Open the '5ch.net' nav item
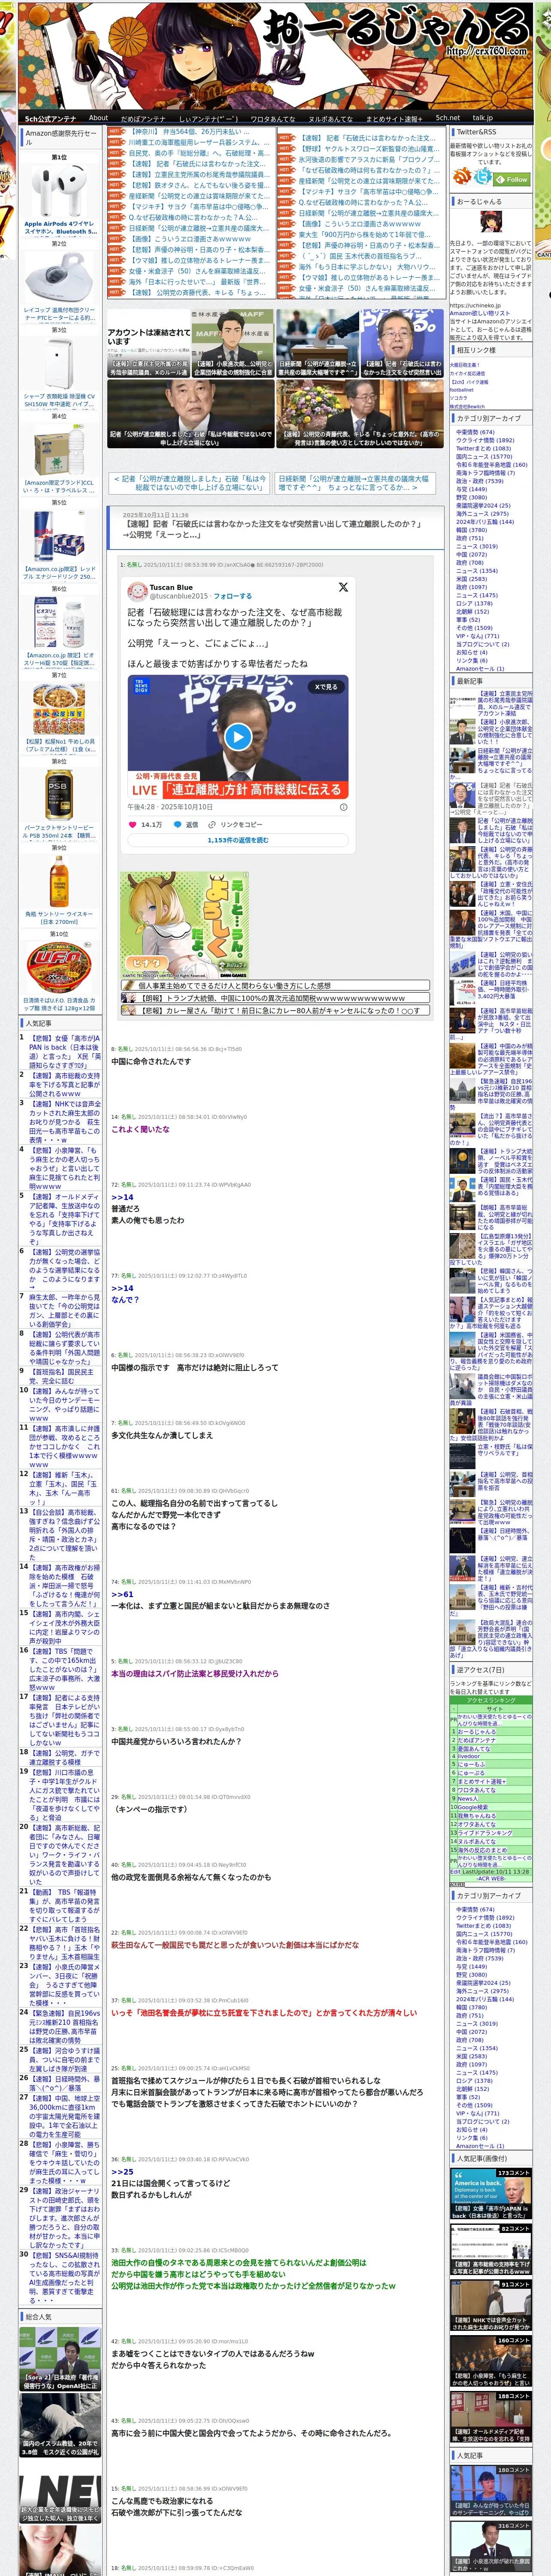Screen dimensions: 551x2576 pos(448,118)
